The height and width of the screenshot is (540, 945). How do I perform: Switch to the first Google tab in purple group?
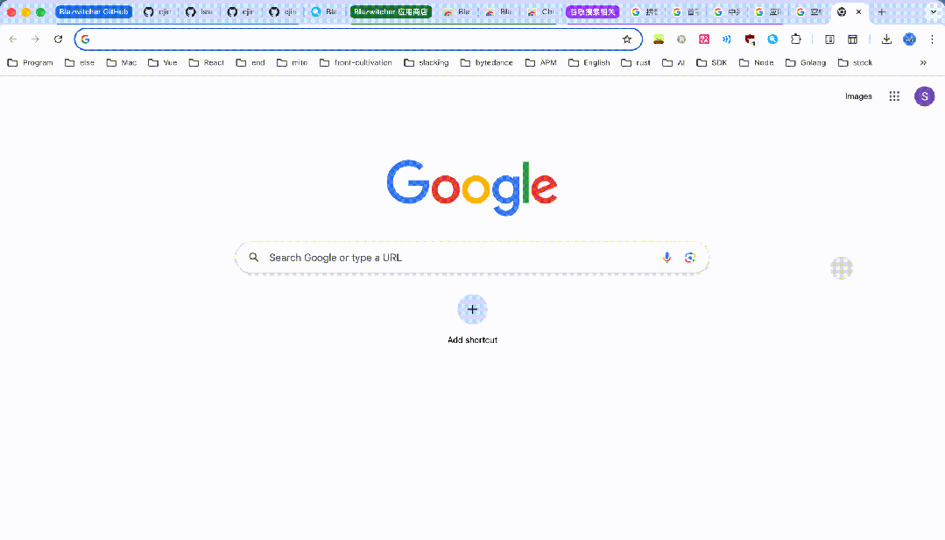[x=645, y=12]
